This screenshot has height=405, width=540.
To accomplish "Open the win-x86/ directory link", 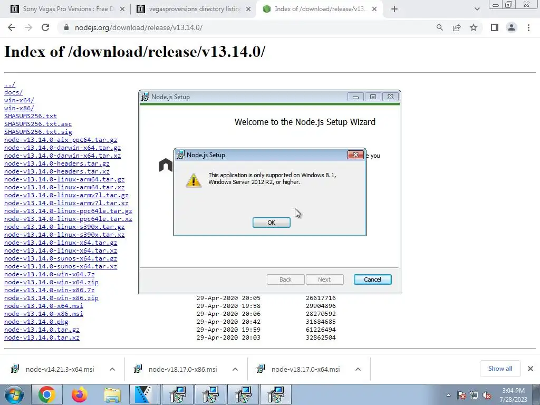I will [20, 108].
